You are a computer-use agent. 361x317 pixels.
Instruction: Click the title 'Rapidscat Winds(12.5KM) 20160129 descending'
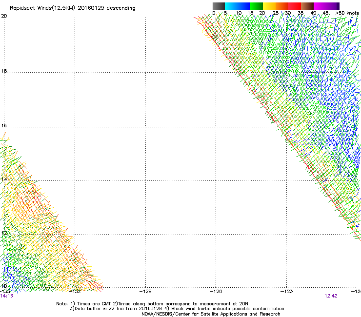(73, 8)
